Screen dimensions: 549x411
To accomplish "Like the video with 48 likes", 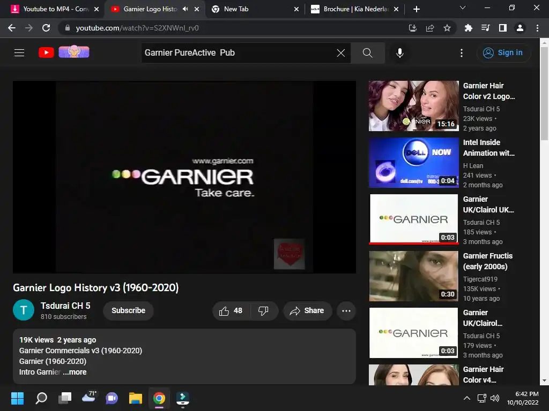I will [231, 311].
